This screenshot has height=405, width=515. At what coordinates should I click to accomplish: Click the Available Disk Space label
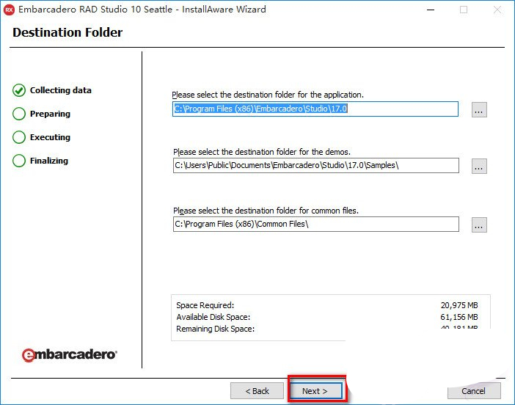213,317
